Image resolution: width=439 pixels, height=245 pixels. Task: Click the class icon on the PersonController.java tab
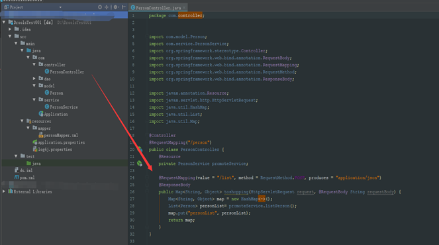pos(133,7)
